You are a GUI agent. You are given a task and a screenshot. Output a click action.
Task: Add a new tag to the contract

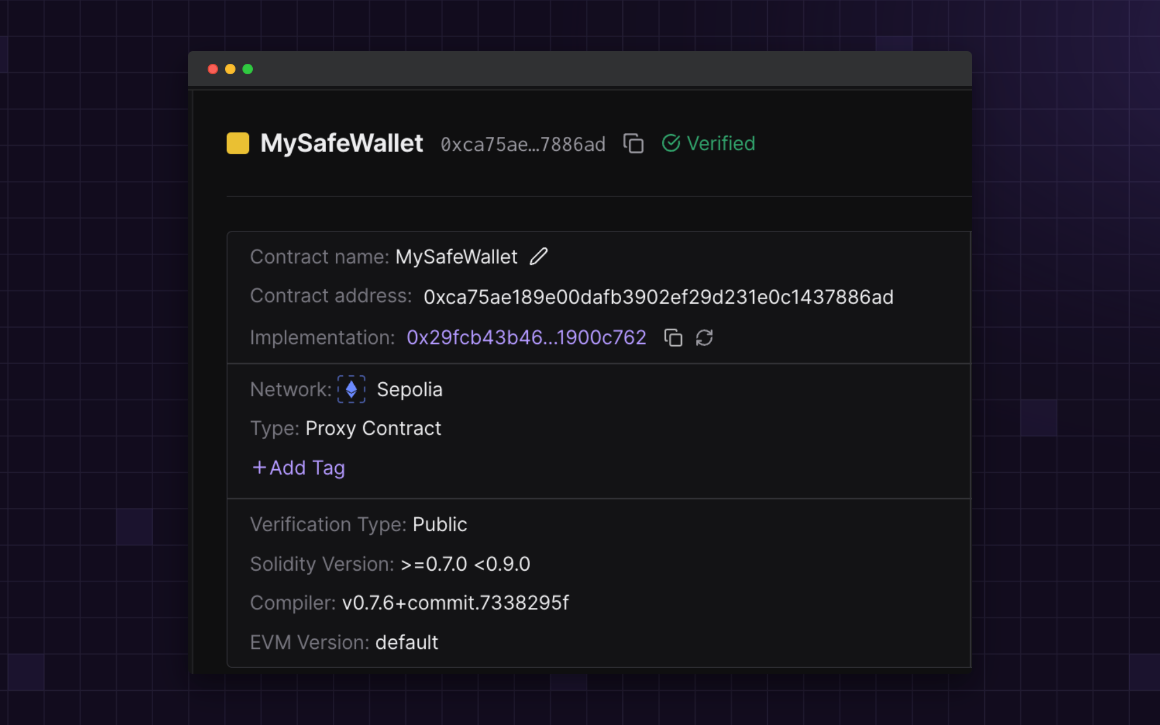click(x=299, y=467)
